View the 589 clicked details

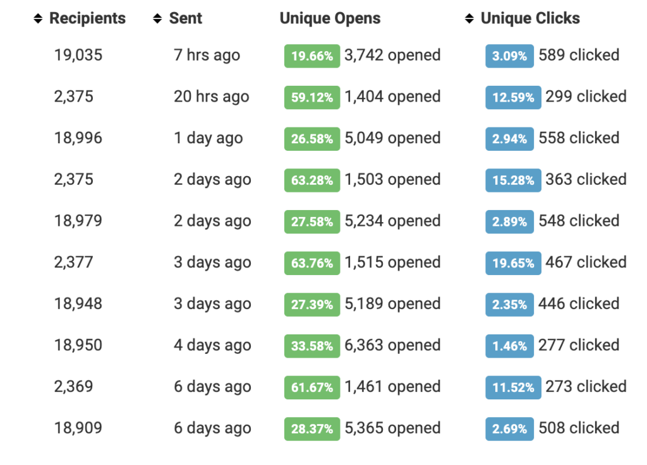pos(579,56)
